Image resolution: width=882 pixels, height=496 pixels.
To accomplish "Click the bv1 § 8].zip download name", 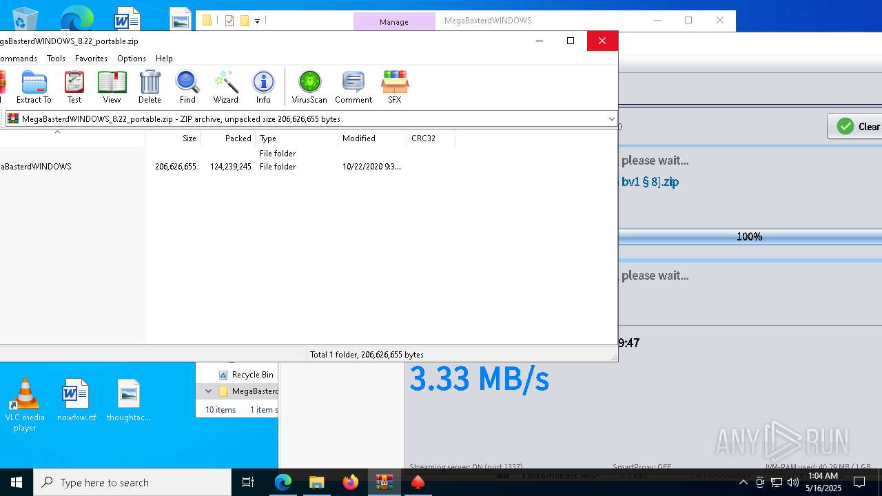I will (650, 182).
